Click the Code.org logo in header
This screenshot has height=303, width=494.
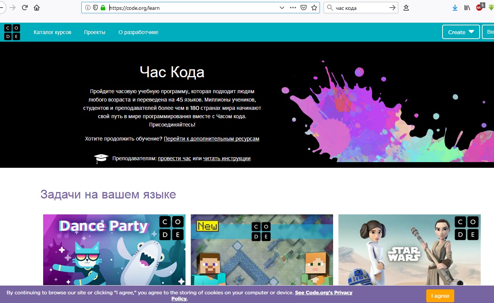[12, 32]
